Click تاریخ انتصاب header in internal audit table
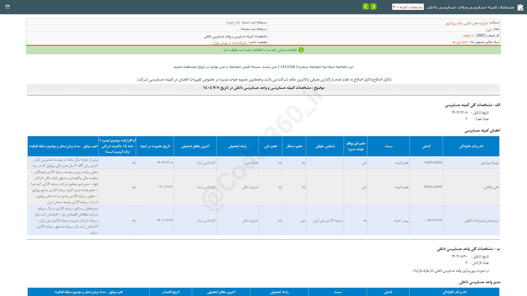 (x=171, y=292)
